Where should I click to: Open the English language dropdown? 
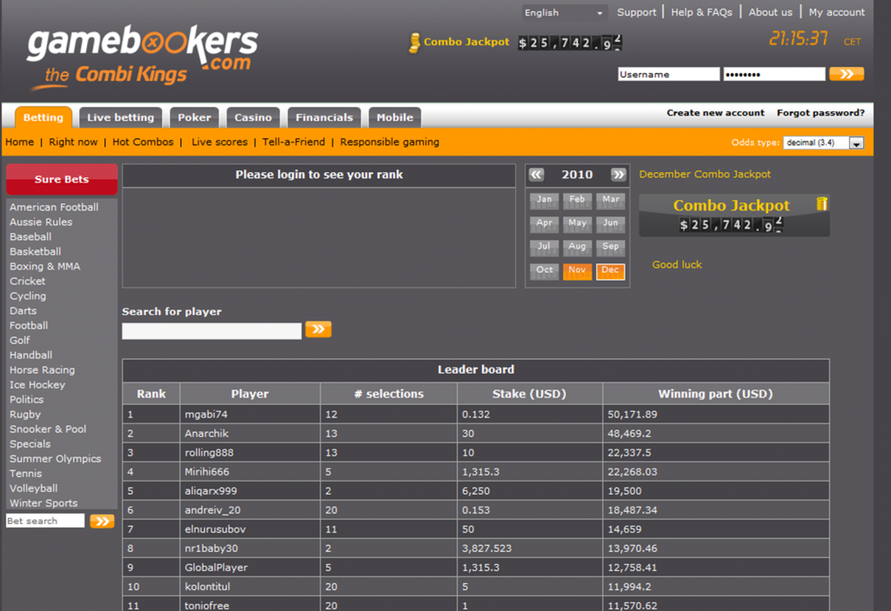pos(564,12)
